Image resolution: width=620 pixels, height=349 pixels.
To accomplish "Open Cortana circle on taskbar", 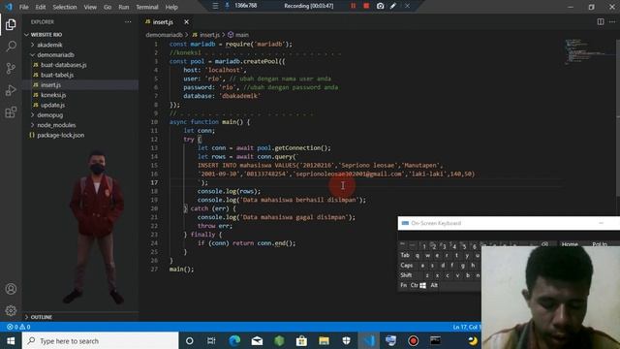I will pos(190,340).
